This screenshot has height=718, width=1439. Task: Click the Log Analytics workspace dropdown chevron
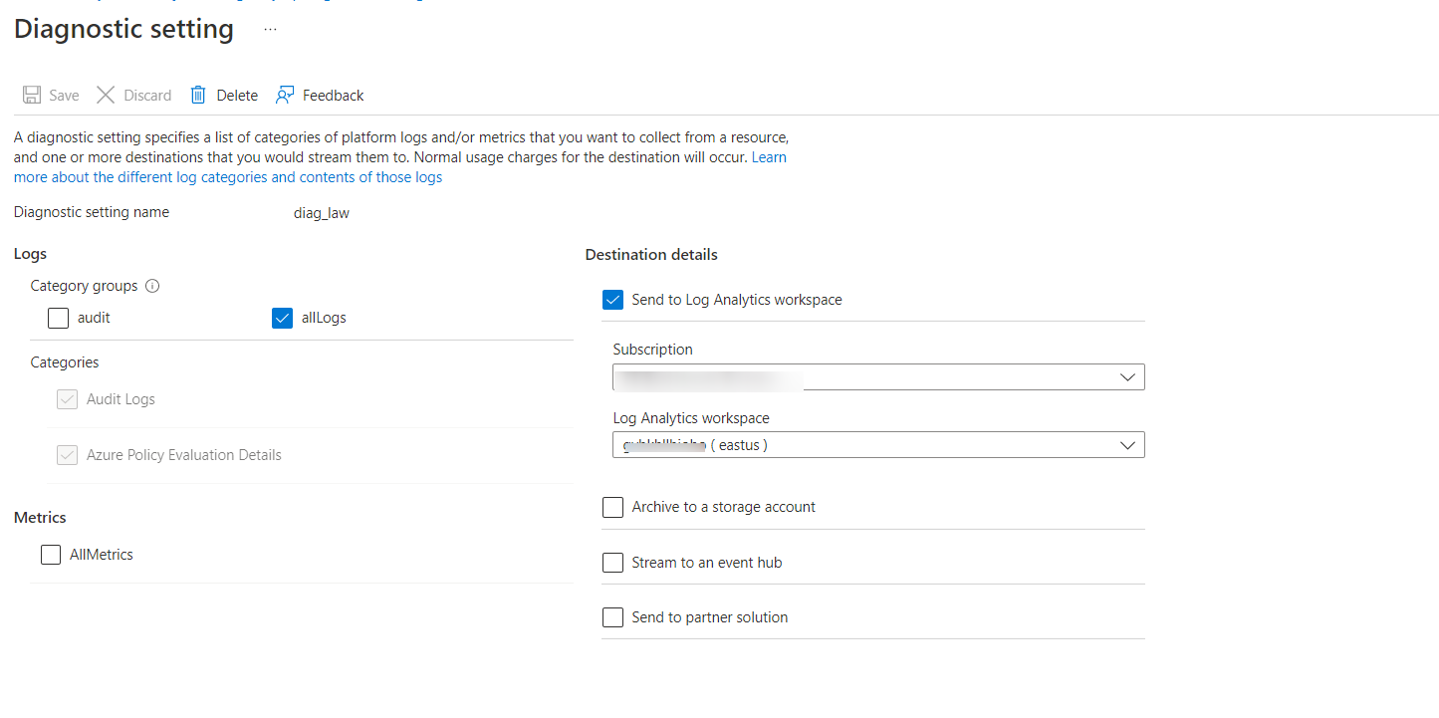pos(1127,444)
